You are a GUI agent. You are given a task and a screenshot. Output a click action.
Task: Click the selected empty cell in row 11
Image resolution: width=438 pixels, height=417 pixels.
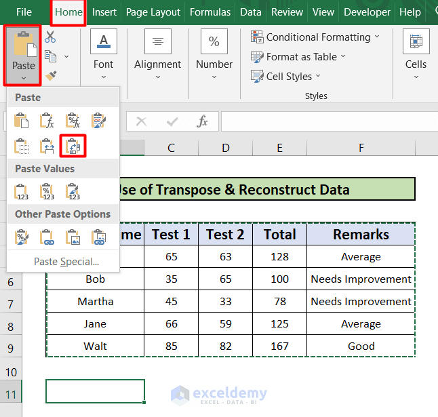[x=95, y=391]
